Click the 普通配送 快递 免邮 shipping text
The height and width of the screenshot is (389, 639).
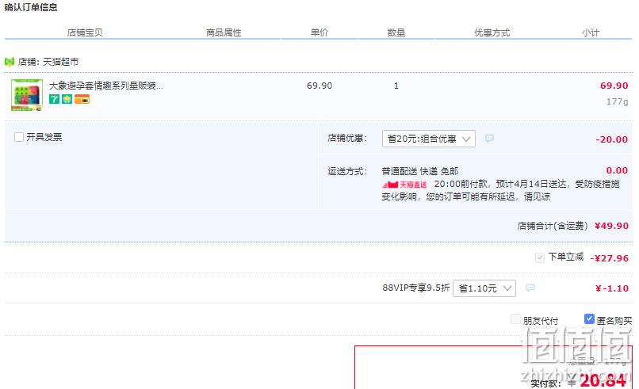point(419,171)
